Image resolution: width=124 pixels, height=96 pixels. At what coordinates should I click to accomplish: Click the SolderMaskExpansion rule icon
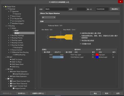pos(13,74)
